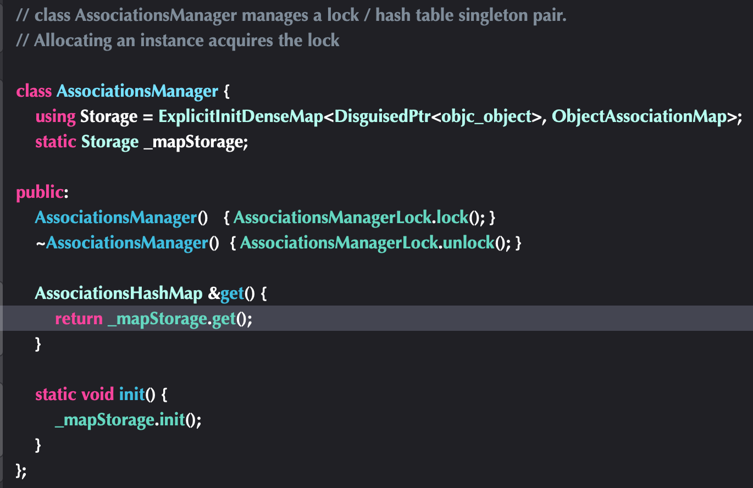Viewport: 753px width, 488px height.
Task: Click the first comment line about singleton pair
Action: coord(291,15)
